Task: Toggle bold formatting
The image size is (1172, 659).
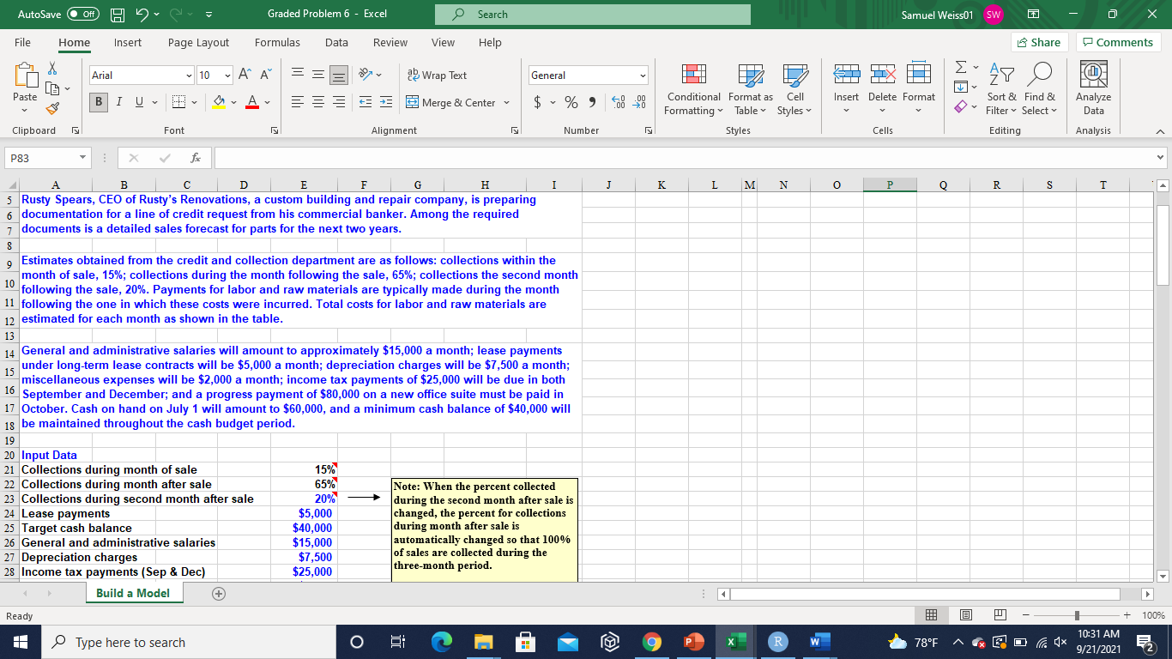Action: coord(98,101)
